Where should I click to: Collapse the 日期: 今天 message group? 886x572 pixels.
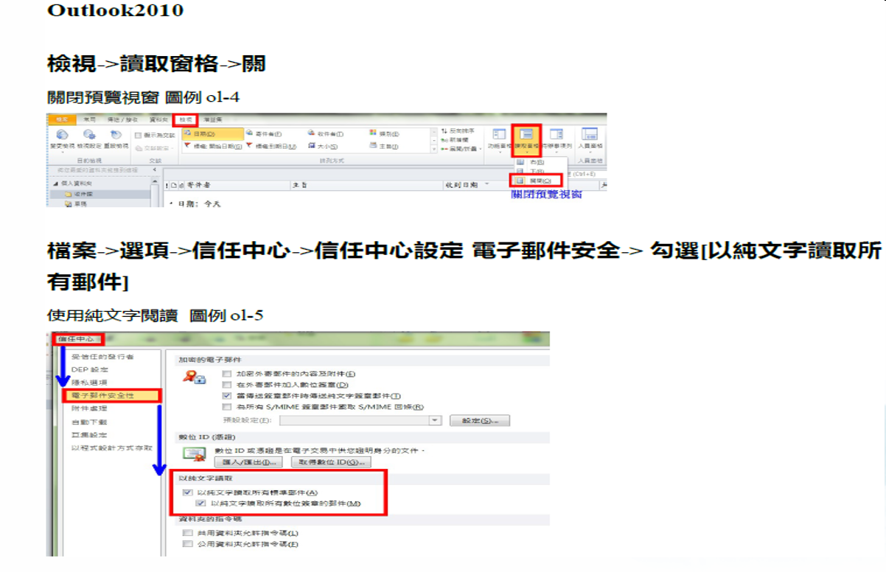[x=170, y=203]
